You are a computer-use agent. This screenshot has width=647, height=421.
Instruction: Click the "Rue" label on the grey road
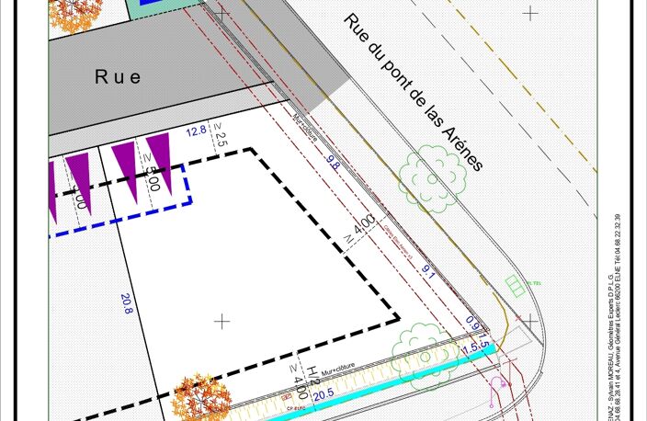click(118, 77)
